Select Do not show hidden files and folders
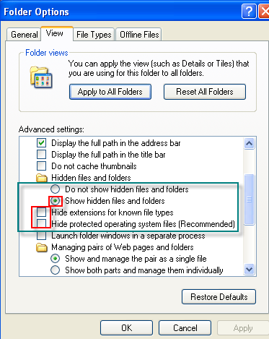 [56, 189]
